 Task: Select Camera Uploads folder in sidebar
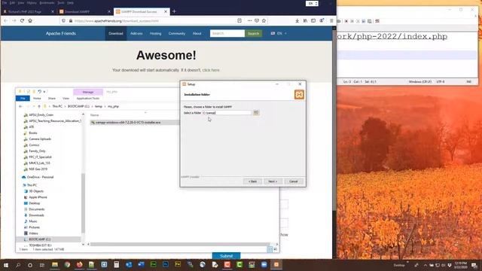tap(40, 139)
